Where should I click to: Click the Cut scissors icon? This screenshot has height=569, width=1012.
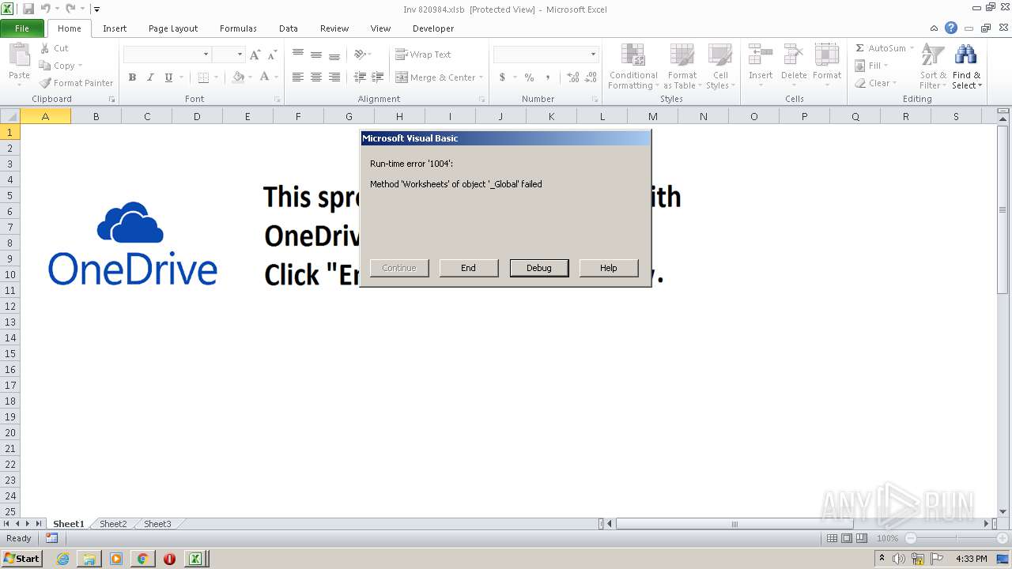tap(45, 48)
